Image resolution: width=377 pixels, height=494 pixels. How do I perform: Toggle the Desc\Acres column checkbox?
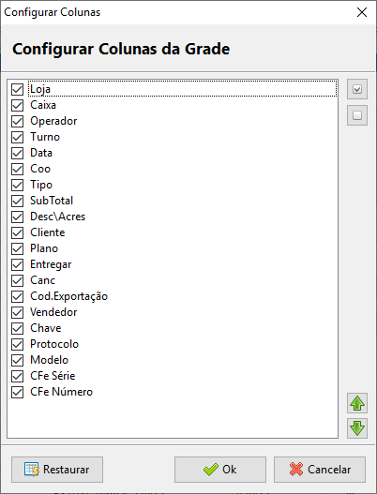17,217
